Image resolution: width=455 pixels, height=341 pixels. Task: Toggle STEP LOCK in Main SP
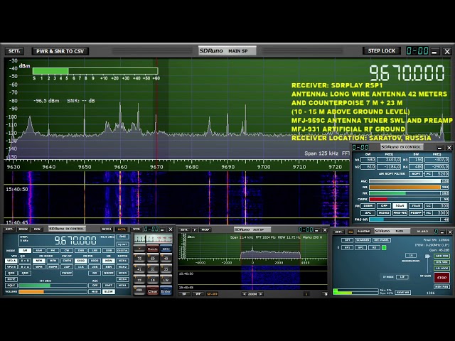tap(382, 50)
